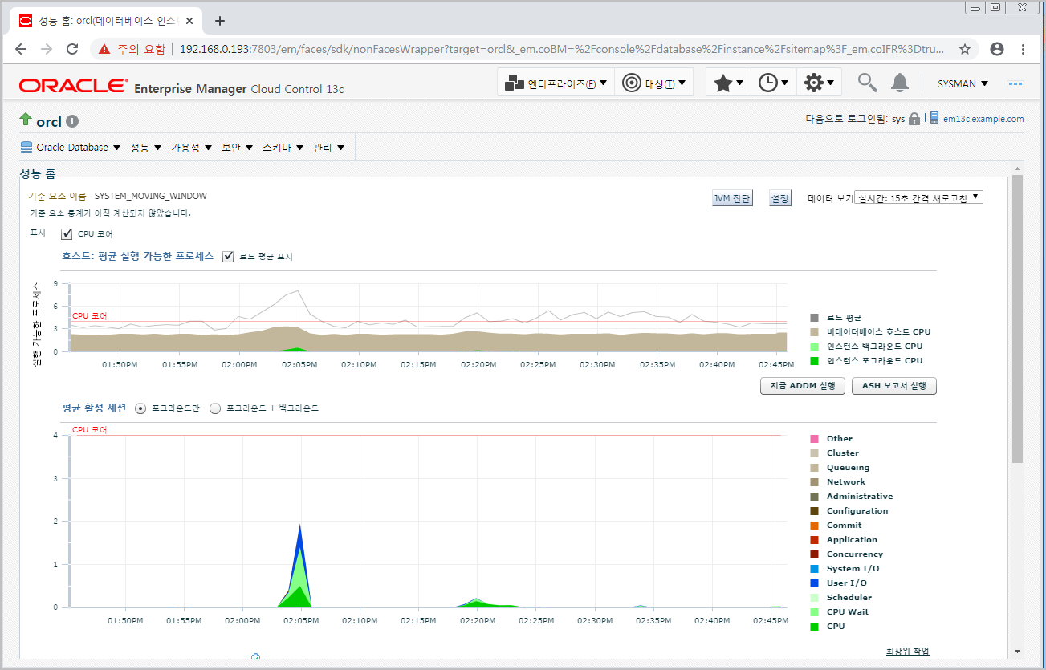Image resolution: width=1046 pixels, height=670 pixels.
Task: Open the 성능 menu
Action: [x=146, y=148]
